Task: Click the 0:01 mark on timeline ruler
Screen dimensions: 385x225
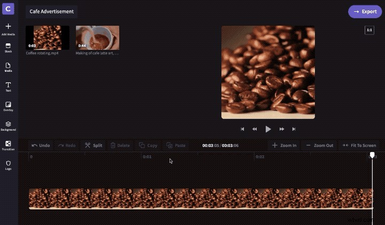Action: pyautogui.click(x=147, y=156)
